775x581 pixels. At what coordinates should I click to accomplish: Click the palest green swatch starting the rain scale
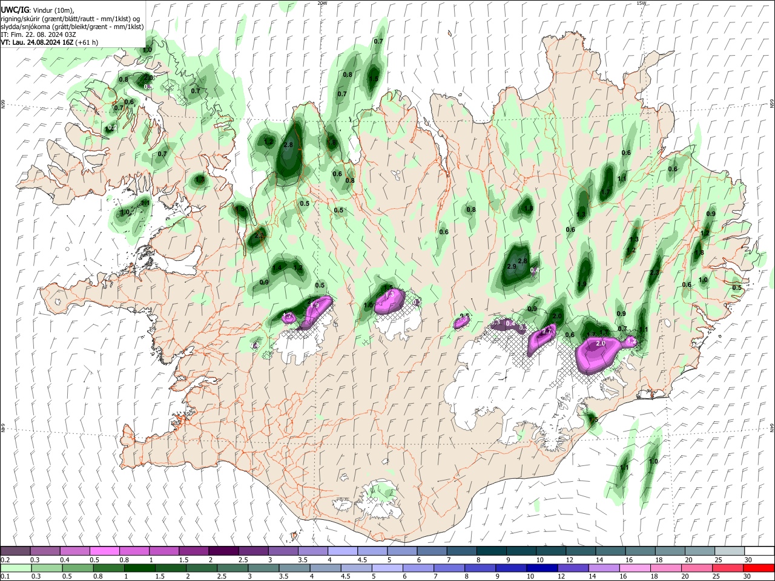15,568
